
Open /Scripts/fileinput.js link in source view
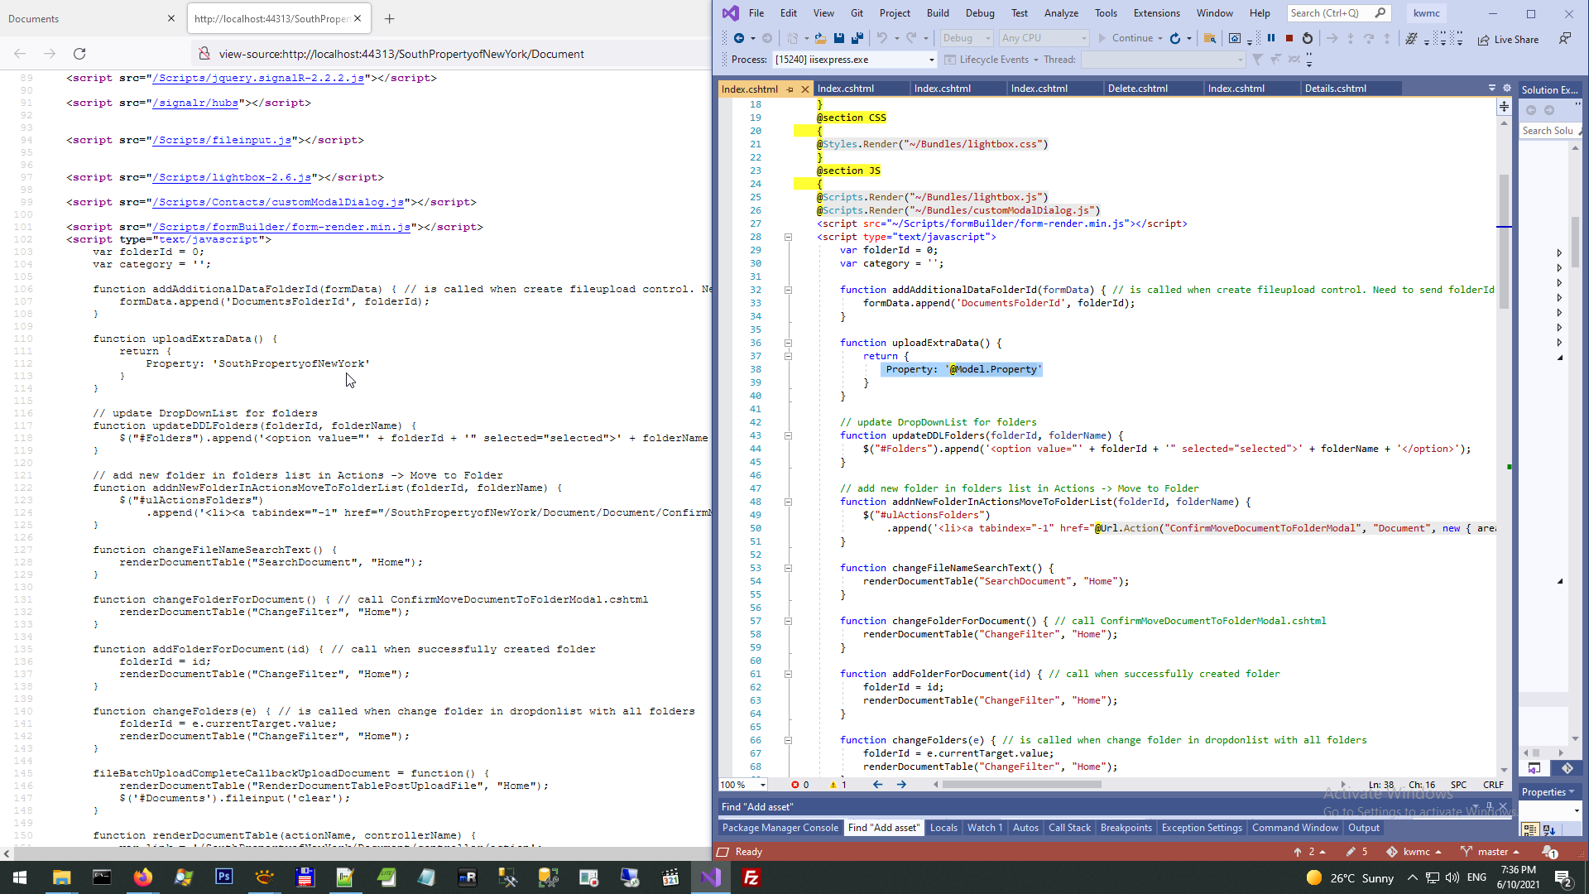point(222,140)
